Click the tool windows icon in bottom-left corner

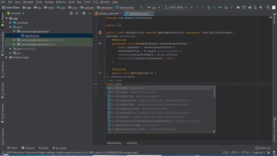[3, 152]
